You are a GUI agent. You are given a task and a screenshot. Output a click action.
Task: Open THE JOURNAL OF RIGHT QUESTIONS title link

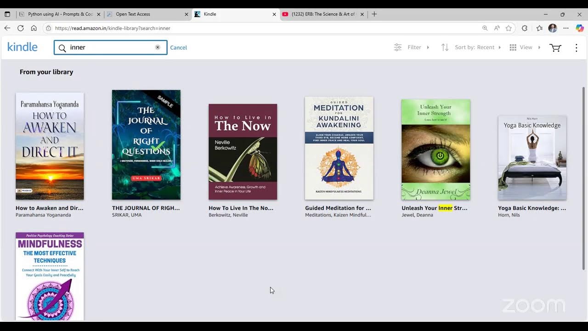146,208
